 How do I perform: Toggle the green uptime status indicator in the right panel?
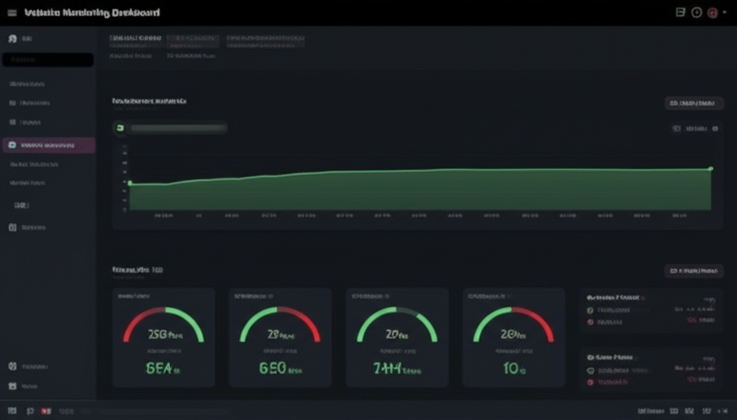coord(590,370)
